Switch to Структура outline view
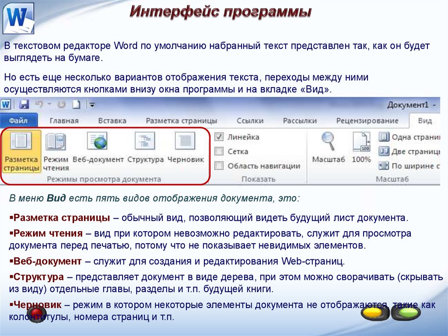The height and width of the screenshot is (336, 448). 145,148
